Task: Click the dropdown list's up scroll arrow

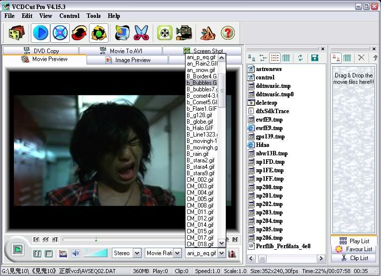Action: (222, 58)
